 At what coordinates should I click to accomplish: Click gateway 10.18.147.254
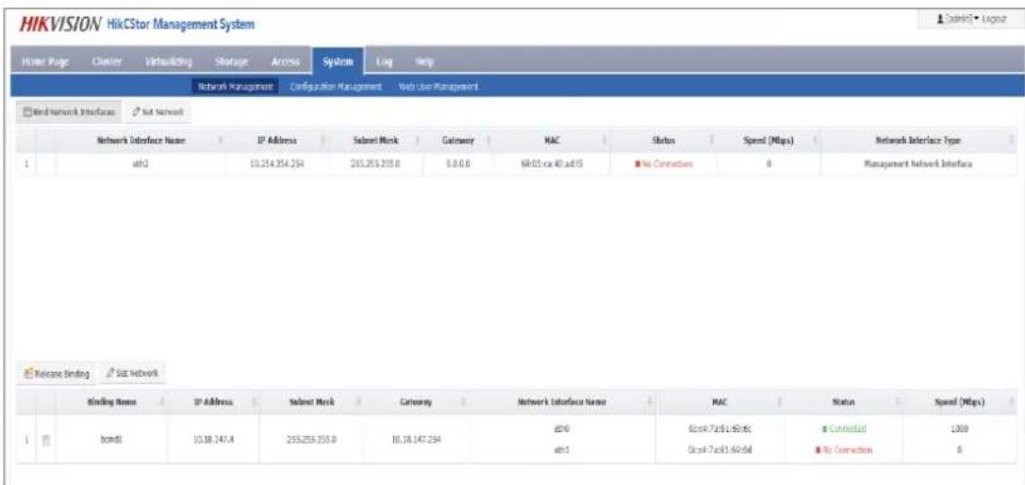(417, 442)
